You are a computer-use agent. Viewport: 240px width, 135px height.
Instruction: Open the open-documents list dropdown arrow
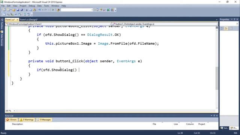coord(217,19)
